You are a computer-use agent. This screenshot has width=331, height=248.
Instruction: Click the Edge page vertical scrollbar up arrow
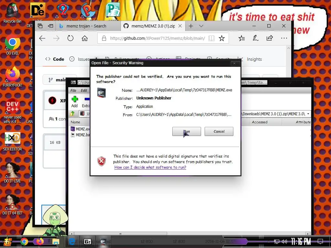point(289,48)
